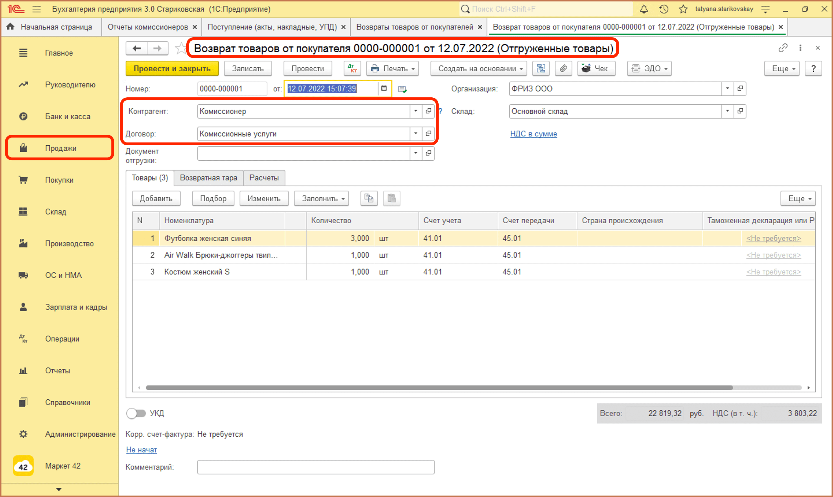
Task: Click the Комментарий input field
Action: 316,467
